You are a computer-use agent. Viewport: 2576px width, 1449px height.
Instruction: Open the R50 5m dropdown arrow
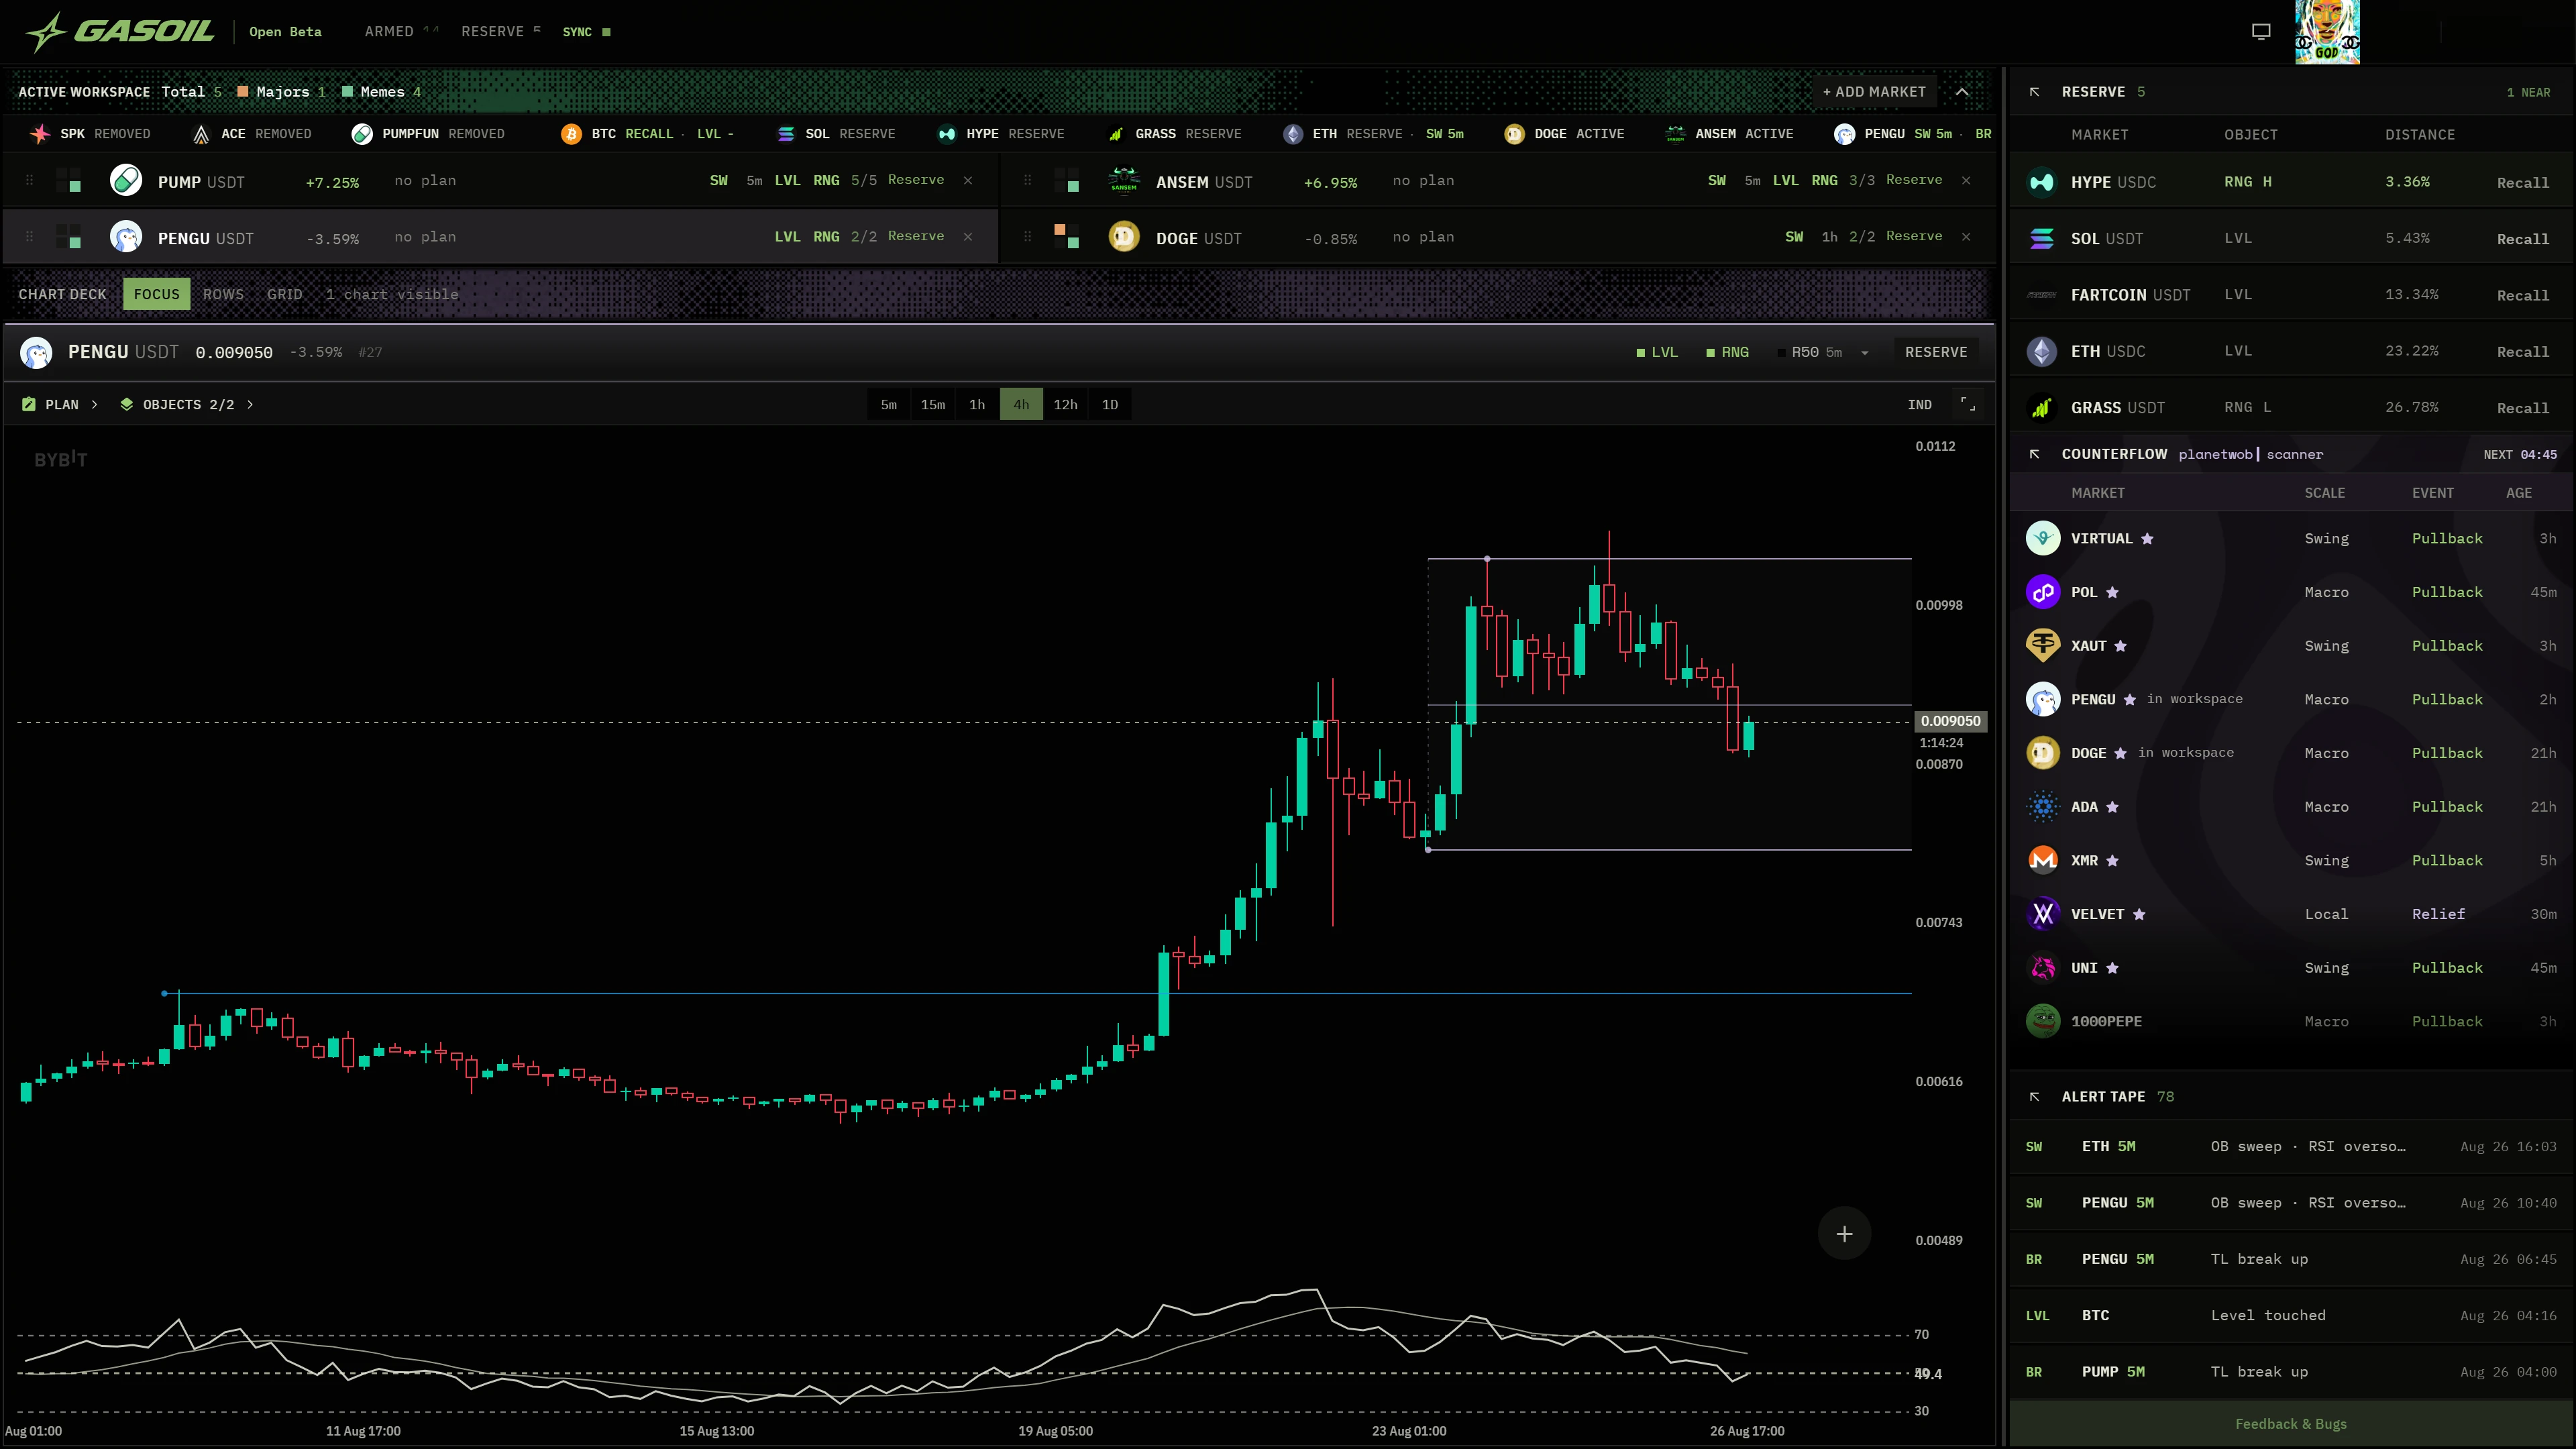tap(1864, 353)
